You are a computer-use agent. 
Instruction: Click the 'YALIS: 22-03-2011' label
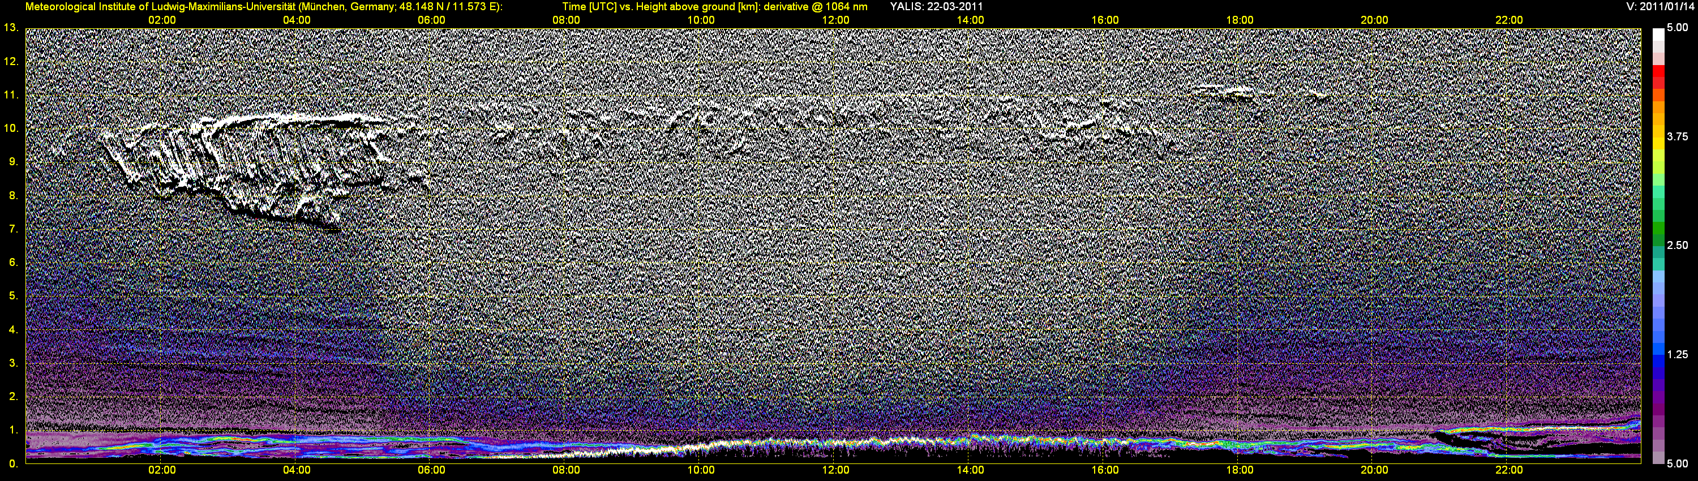(x=936, y=7)
